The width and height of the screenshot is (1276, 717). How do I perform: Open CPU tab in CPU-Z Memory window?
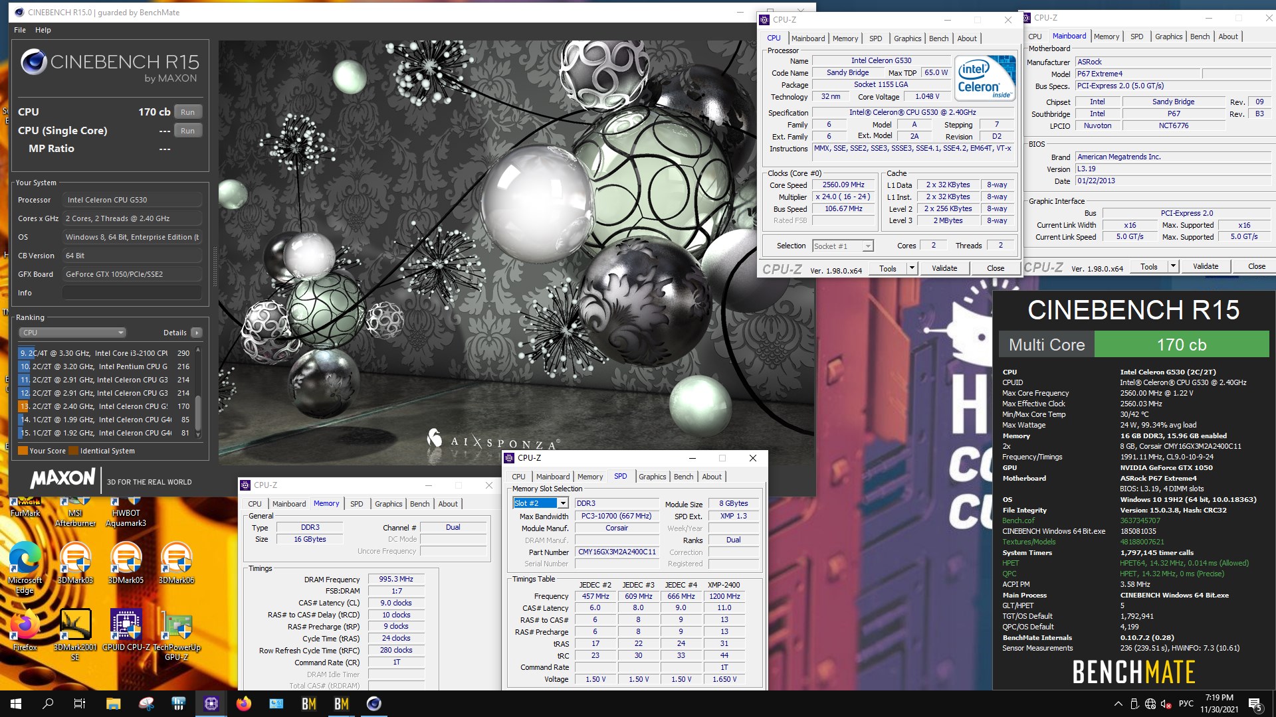255,504
